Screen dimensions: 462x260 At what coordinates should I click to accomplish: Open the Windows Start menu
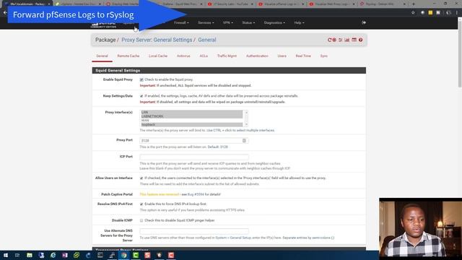6,255
